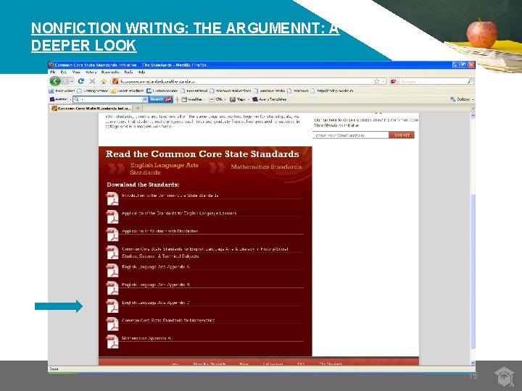Open the Help menu

pos(141,72)
